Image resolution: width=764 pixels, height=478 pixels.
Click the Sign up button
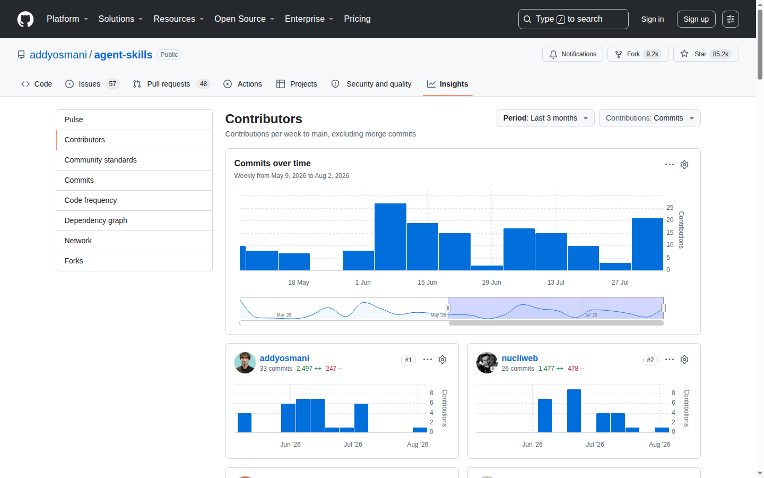click(696, 19)
